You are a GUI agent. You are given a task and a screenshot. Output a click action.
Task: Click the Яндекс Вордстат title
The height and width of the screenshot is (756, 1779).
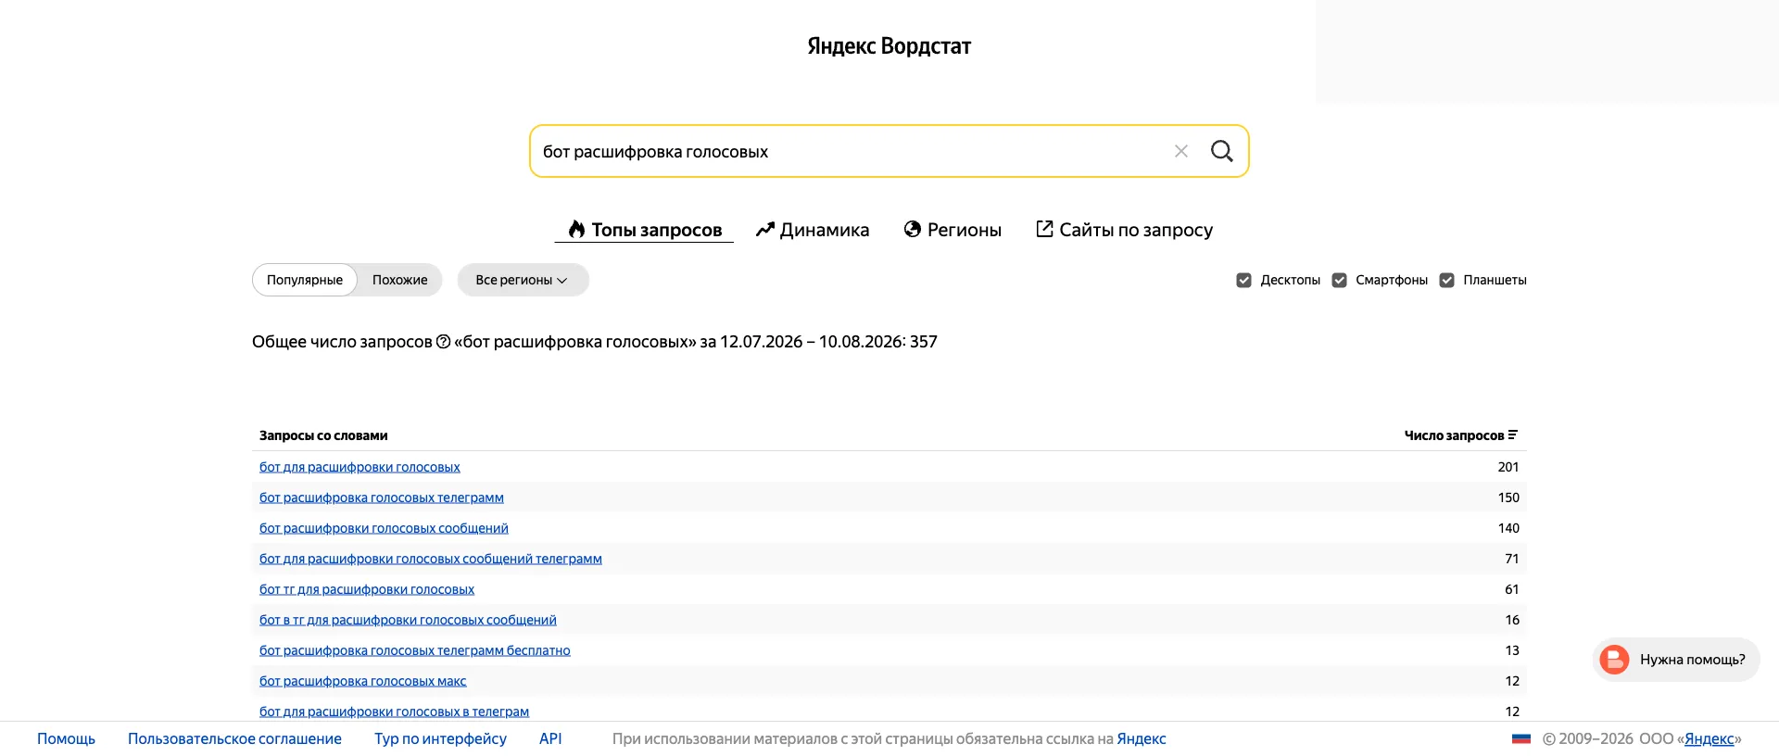point(889,46)
